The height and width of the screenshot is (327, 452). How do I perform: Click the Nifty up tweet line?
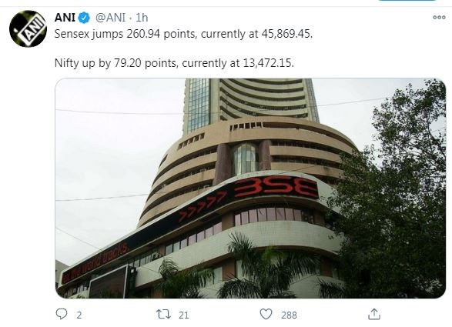coord(174,63)
